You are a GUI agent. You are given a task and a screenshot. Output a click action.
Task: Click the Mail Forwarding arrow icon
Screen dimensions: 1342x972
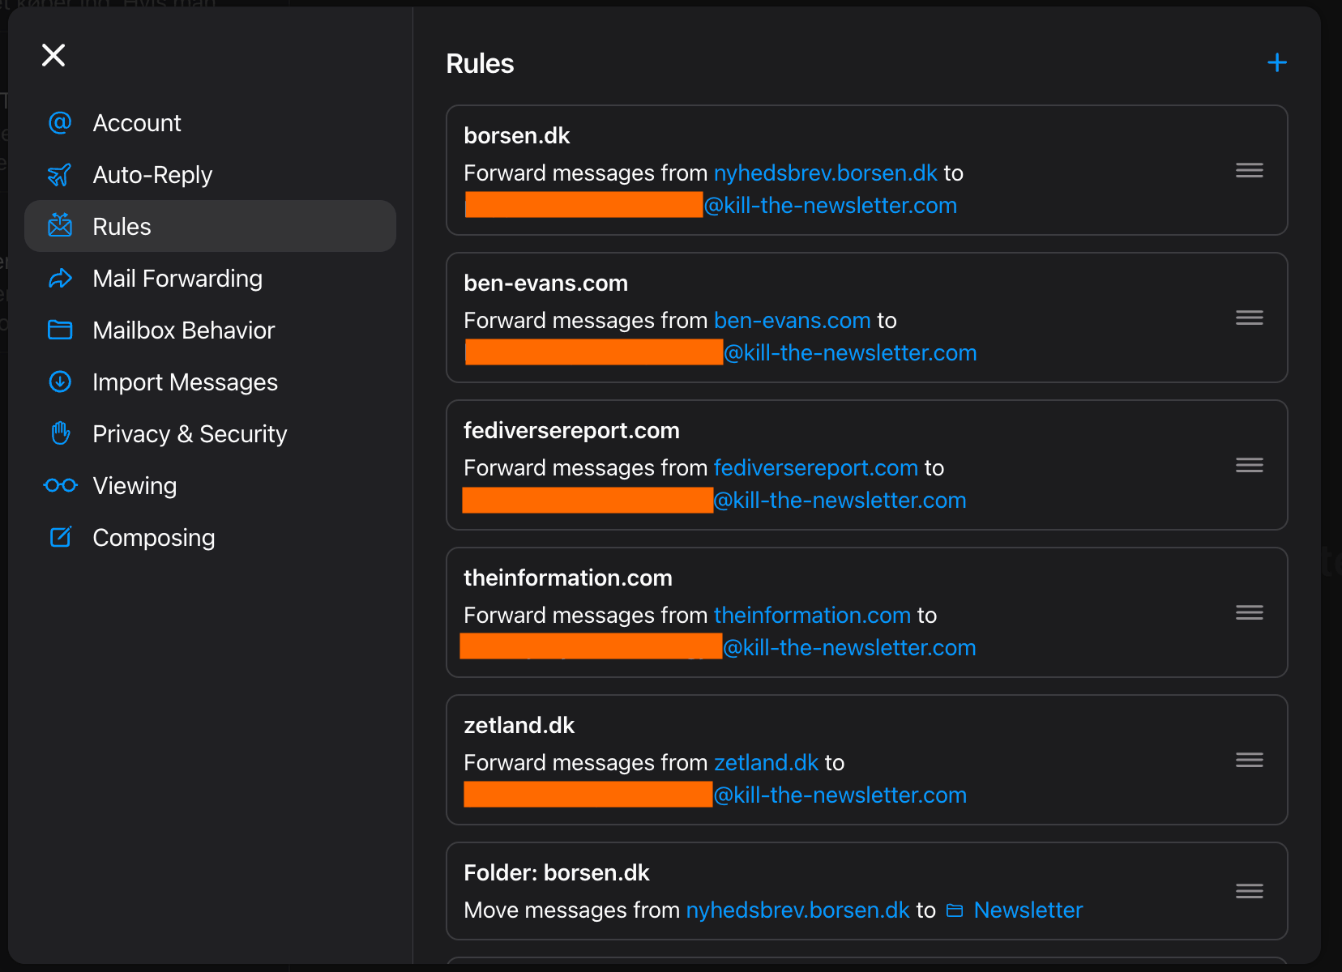tap(60, 278)
